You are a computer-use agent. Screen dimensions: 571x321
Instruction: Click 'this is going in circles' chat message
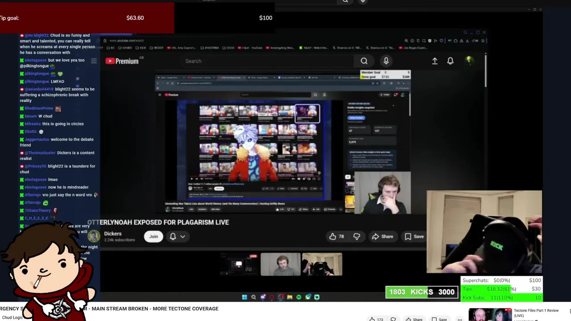(52, 124)
